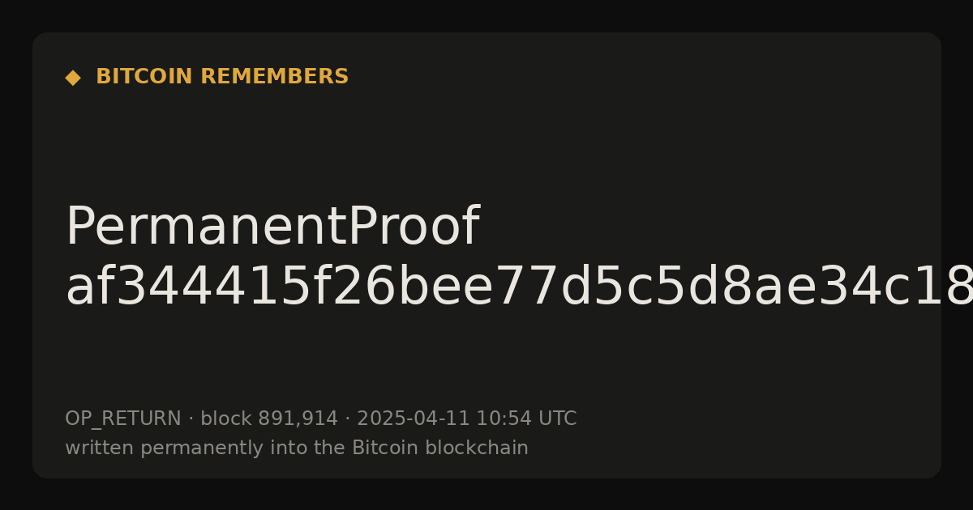Select the 2025-04-11 date
Screen dimensions: 973x510
pyautogui.click(x=413, y=419)
